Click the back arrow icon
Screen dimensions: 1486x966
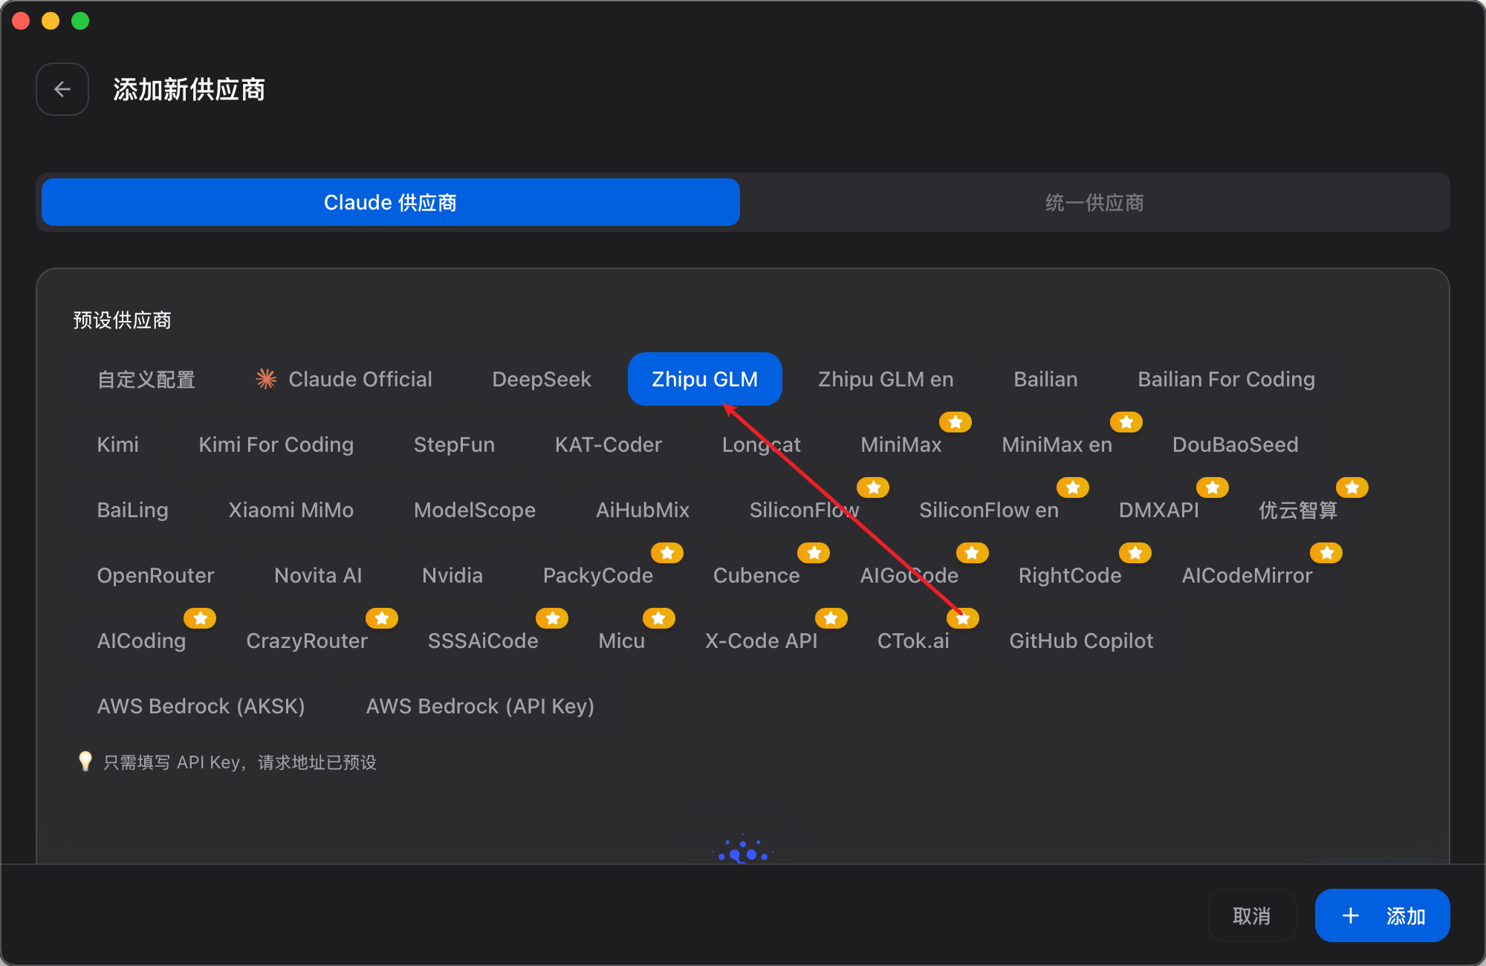click(x=62, y=89)
